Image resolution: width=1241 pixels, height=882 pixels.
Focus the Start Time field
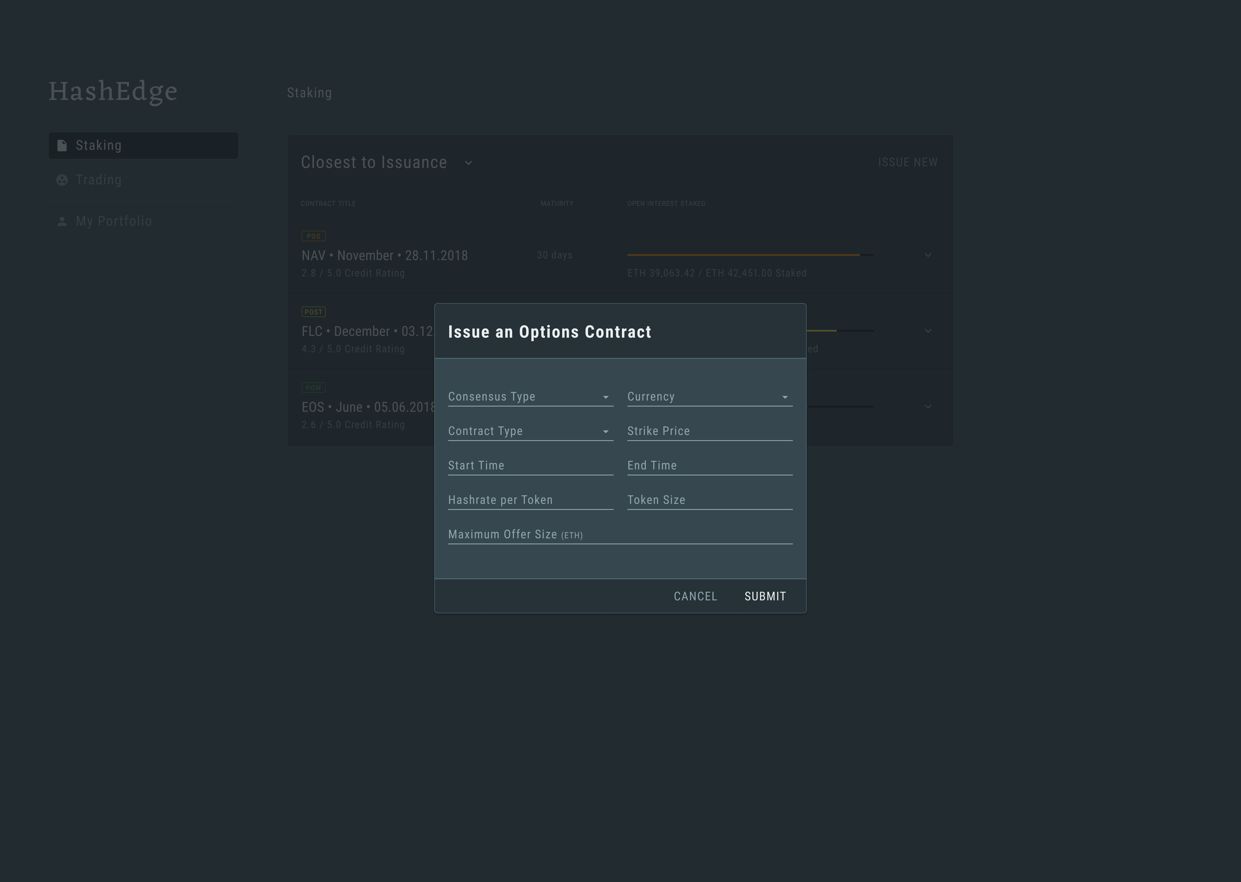pos(530,466)
